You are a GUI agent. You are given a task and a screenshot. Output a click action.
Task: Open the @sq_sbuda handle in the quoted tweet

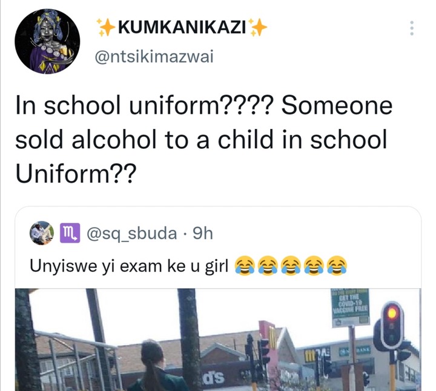coord(132,234)
